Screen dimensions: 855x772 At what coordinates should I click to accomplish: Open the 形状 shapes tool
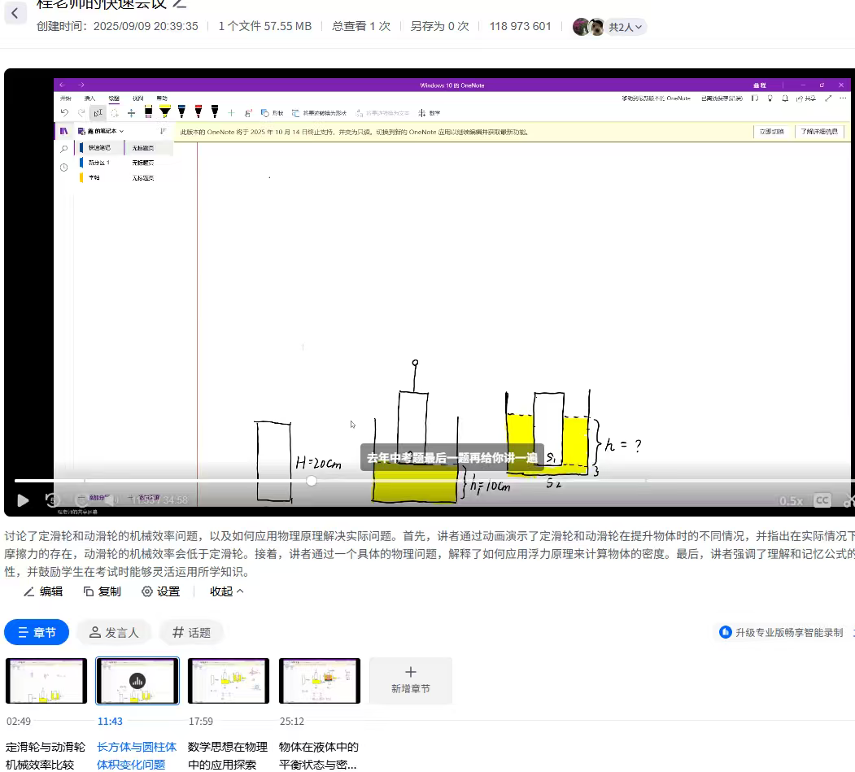[272, 113]
